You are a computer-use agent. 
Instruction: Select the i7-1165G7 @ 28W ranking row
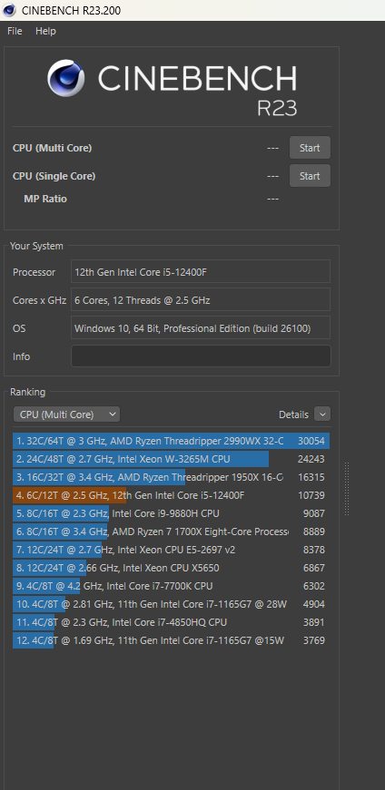coord(171,604)
